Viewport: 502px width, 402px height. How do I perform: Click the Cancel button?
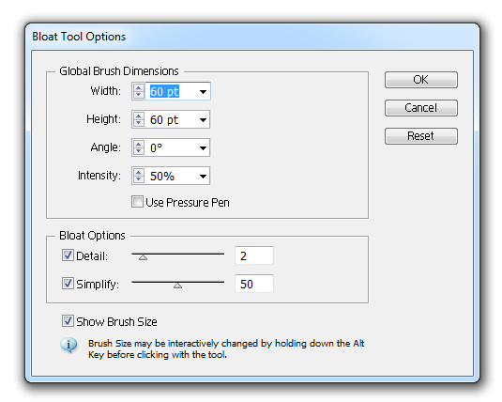tap(420, 108)
